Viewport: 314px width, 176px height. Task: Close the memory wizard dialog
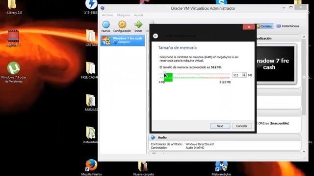pos(249,27)
